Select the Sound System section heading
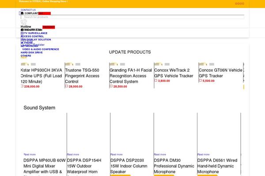 39,108
